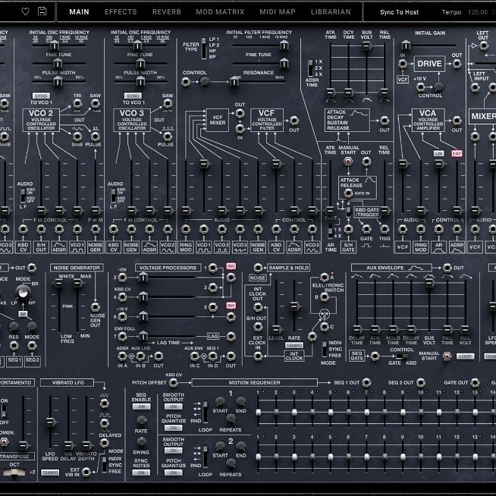This screenshot has height=496, width=496.
Task: Click the Sample & Hold Mode switch
Action: tap(325, 349)
